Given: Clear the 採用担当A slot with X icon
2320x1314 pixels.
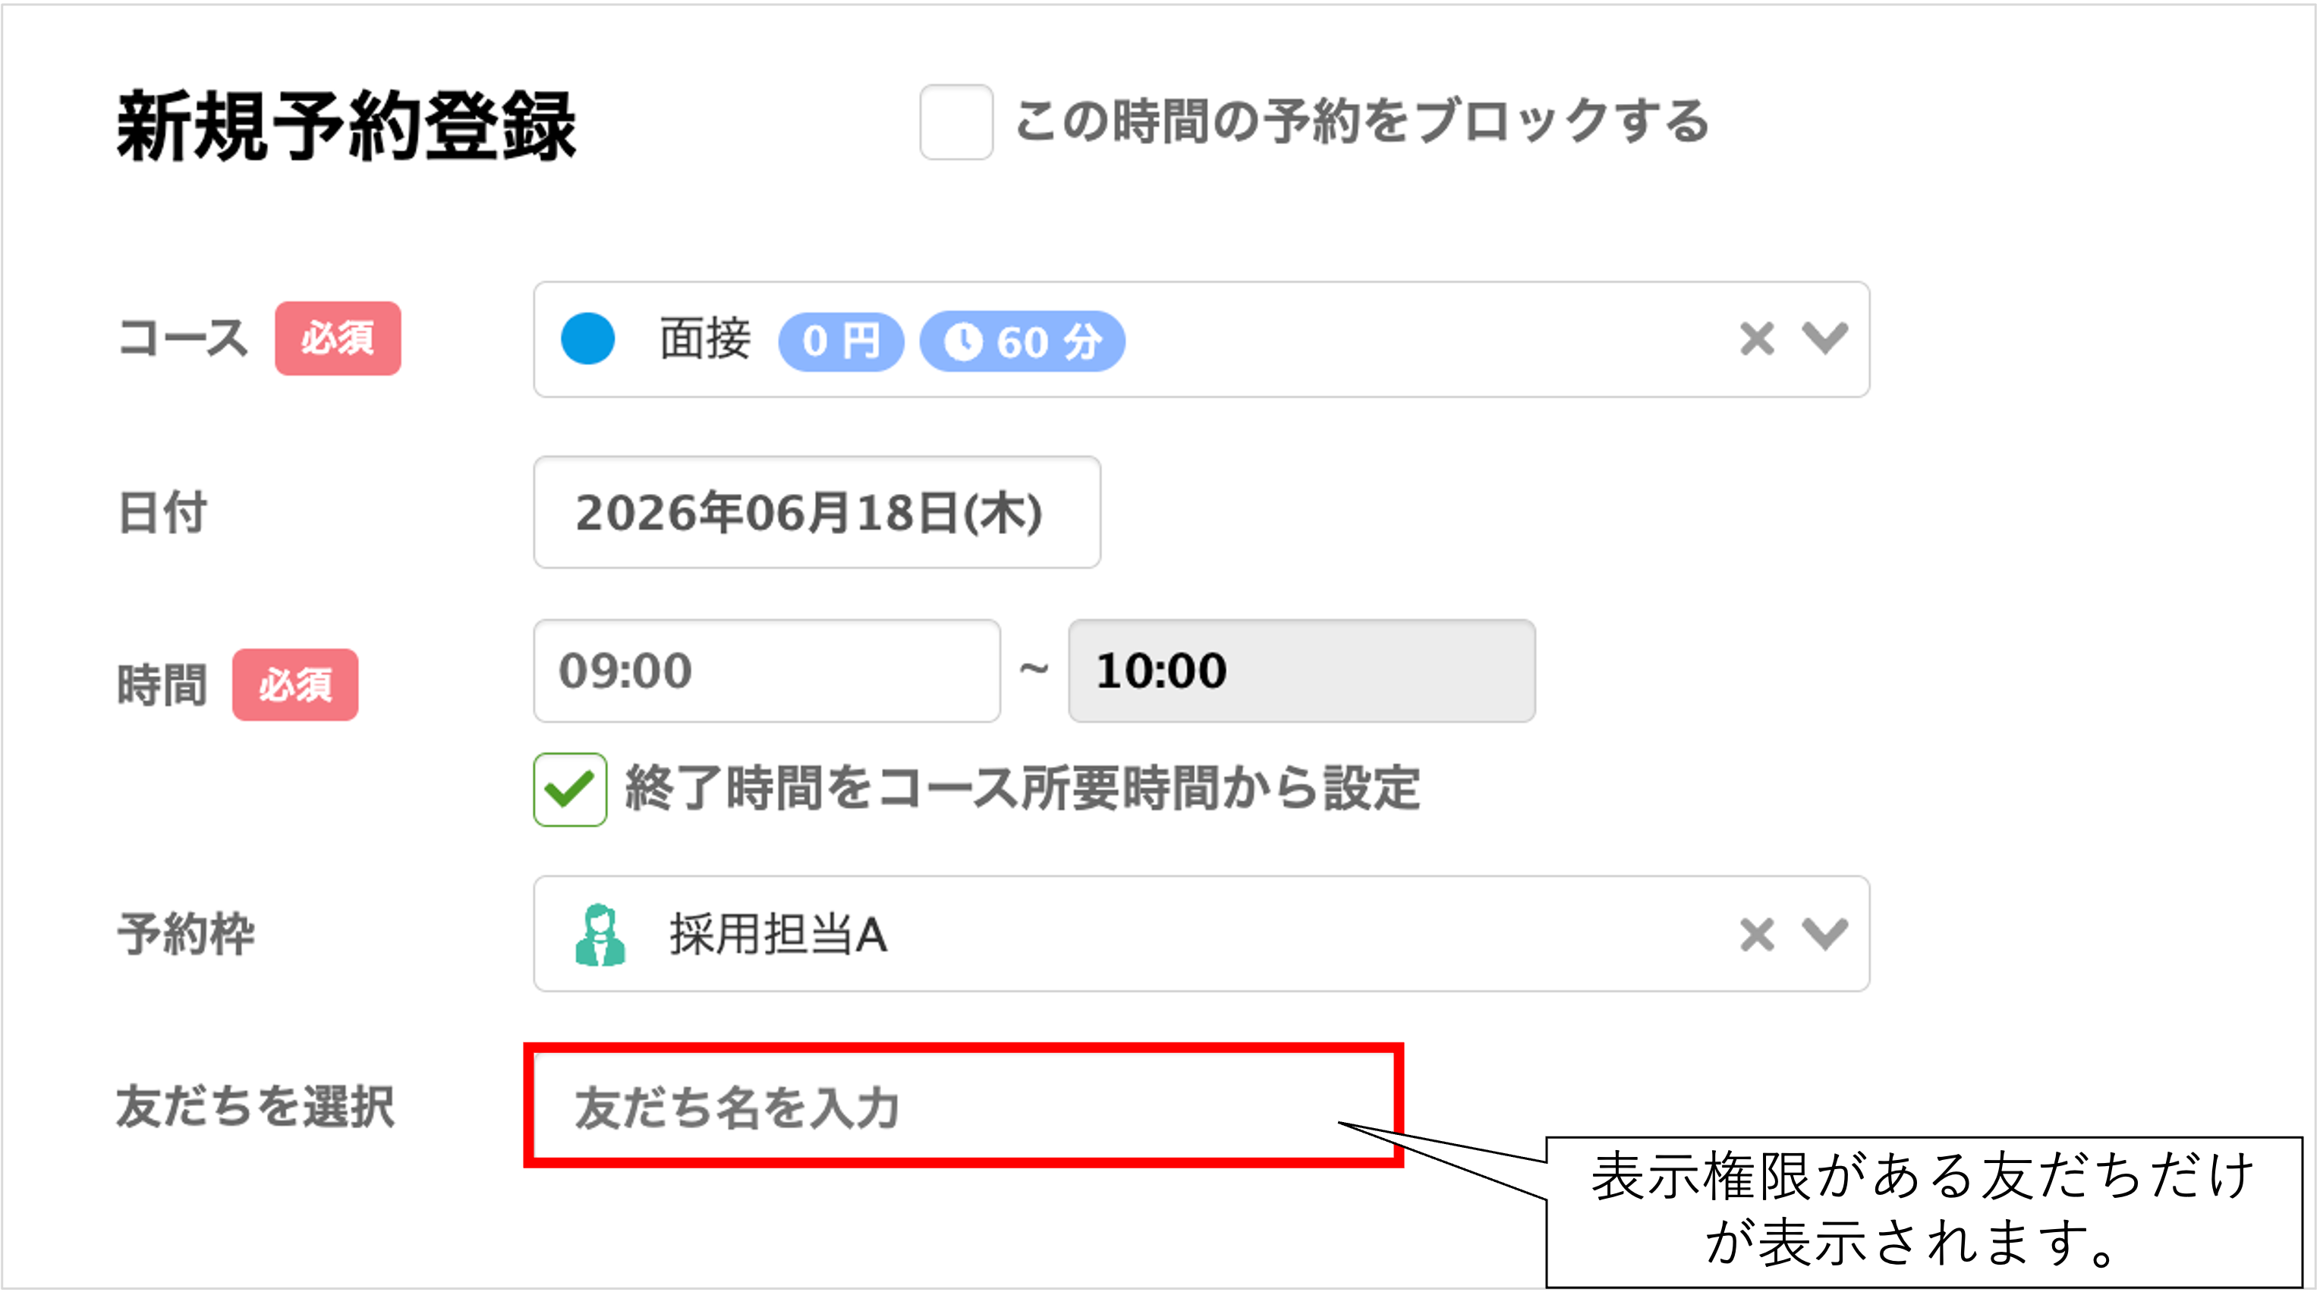Looking at the screenshot, I should coord(1757,935).
